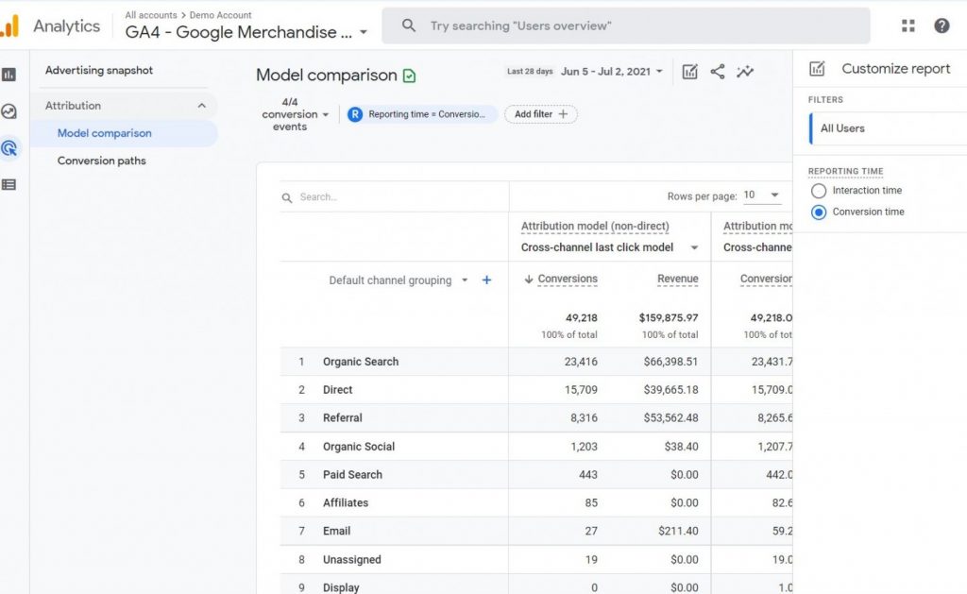Click the Add filter button

(x=541, y=114)
